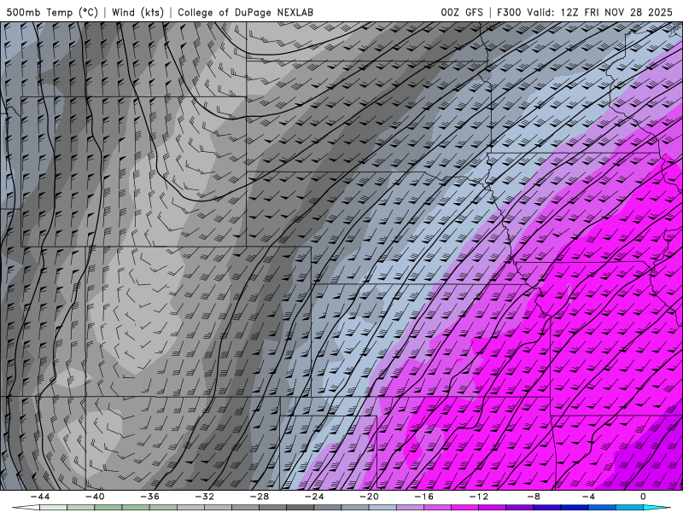Image resolution: width=683 pixels, height=512 pixels.
Task: Click the -24 color scale label
Action: tap(314, 497)
